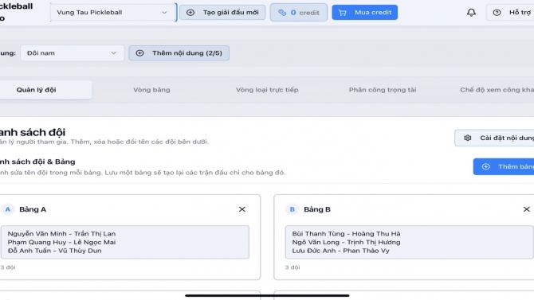Open notifications via the bell icon
This screenshot has width=534, height=300.
pos(471,13)
